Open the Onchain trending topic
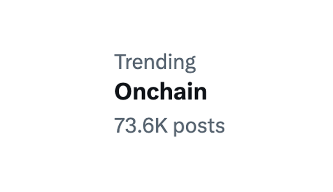 coord(160,91)
